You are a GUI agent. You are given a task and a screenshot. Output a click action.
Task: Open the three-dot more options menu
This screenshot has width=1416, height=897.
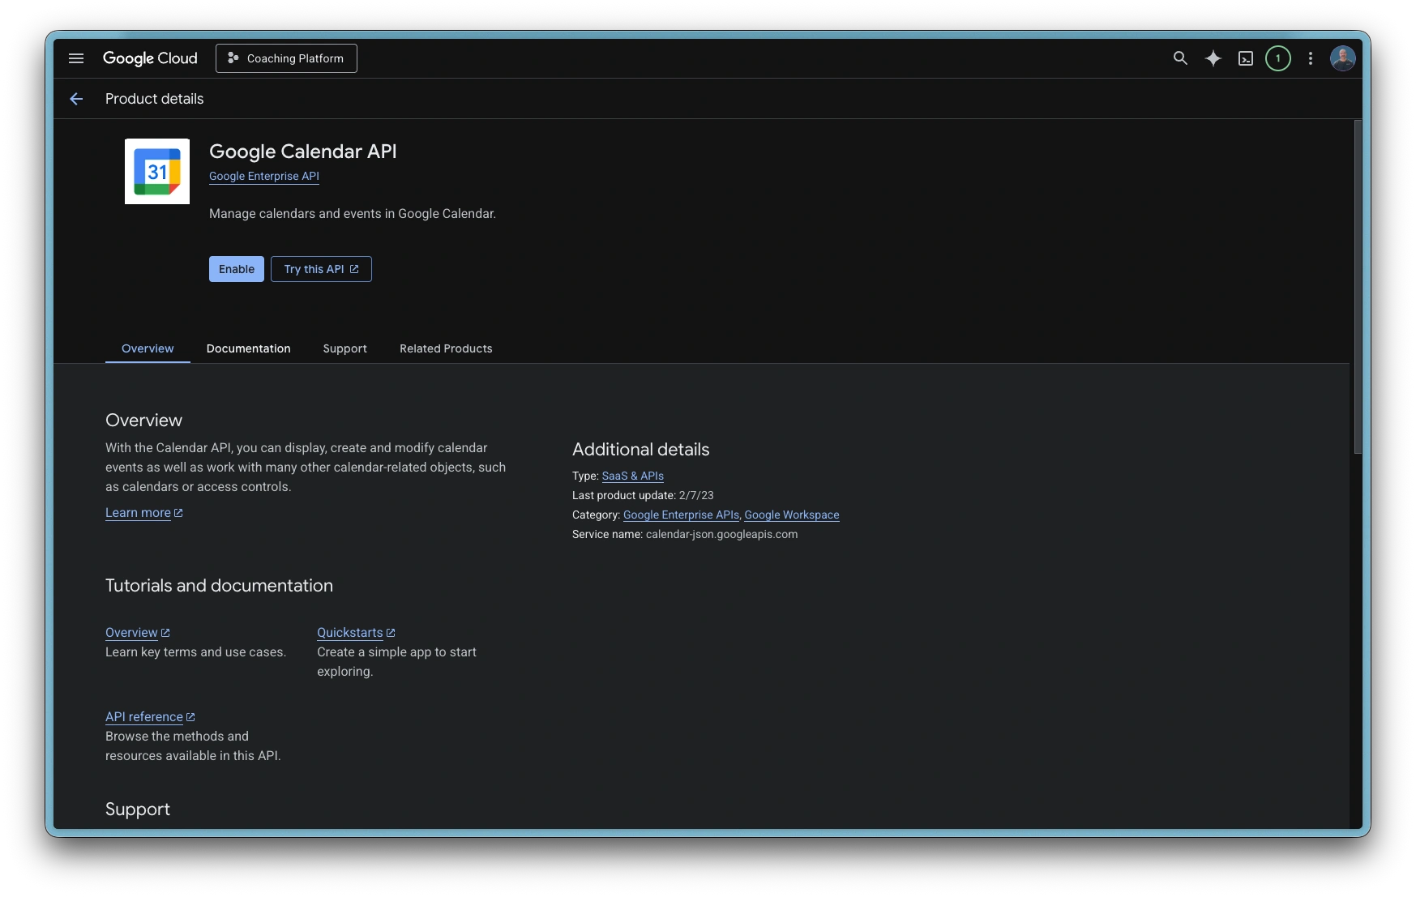coord(1311,58)
